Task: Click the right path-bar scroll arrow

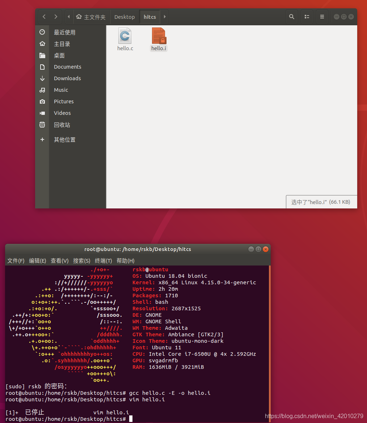Action: click(x=165, y=17)
